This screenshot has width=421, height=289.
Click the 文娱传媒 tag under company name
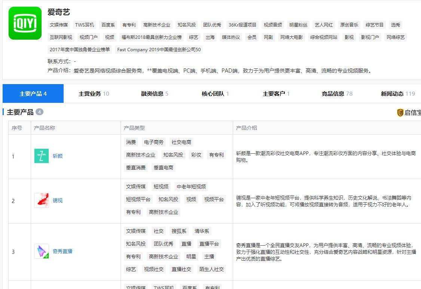pos(59,25)
